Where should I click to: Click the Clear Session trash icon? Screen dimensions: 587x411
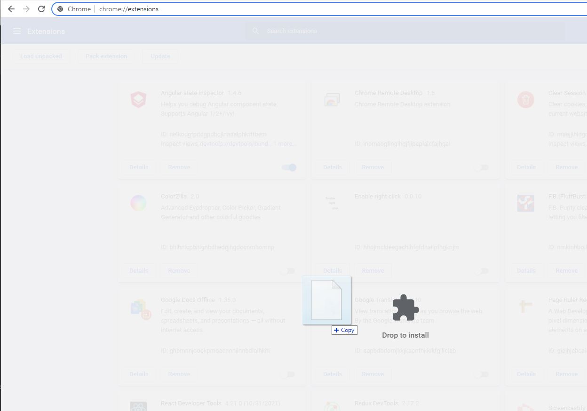[526, 100]
